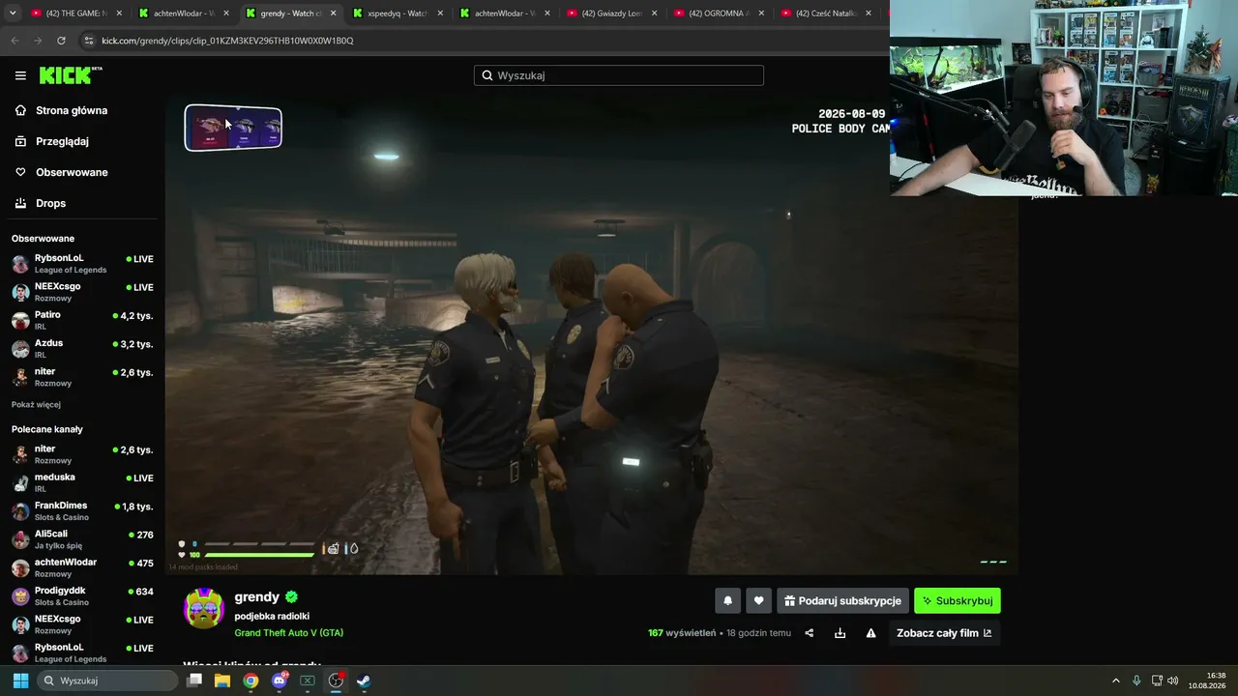
Task: Open the Xbox app from the taskbar
Action: pyautogui.click(x=308, y=681)
